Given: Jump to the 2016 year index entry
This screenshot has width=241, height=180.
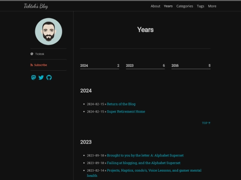Looking at the screenshot, I should point(191,66).
